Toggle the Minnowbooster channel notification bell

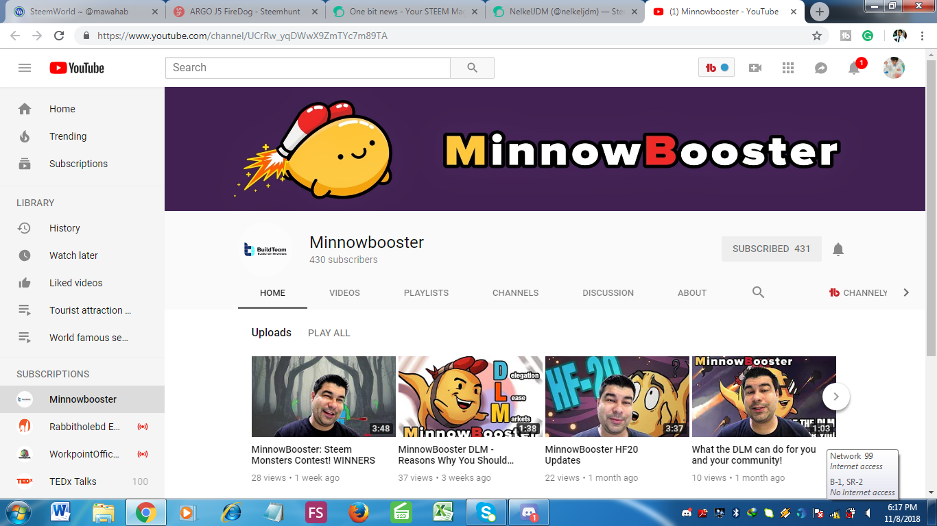point(838,249)
